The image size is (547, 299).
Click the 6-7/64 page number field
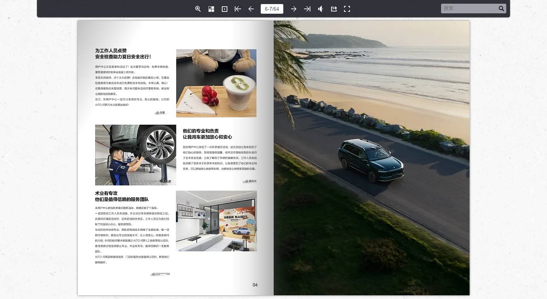click(x=272, y=9)
